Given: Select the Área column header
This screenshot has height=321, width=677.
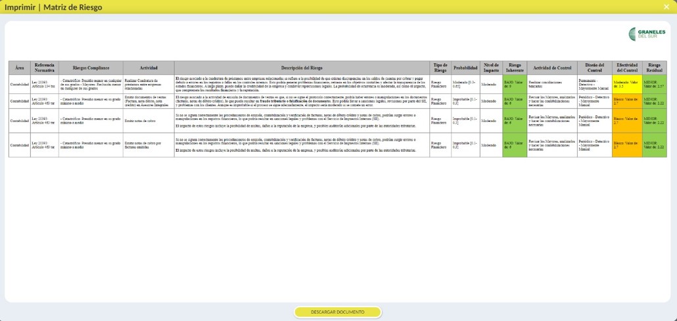Looking at the screenshot, I should point(19,68).
